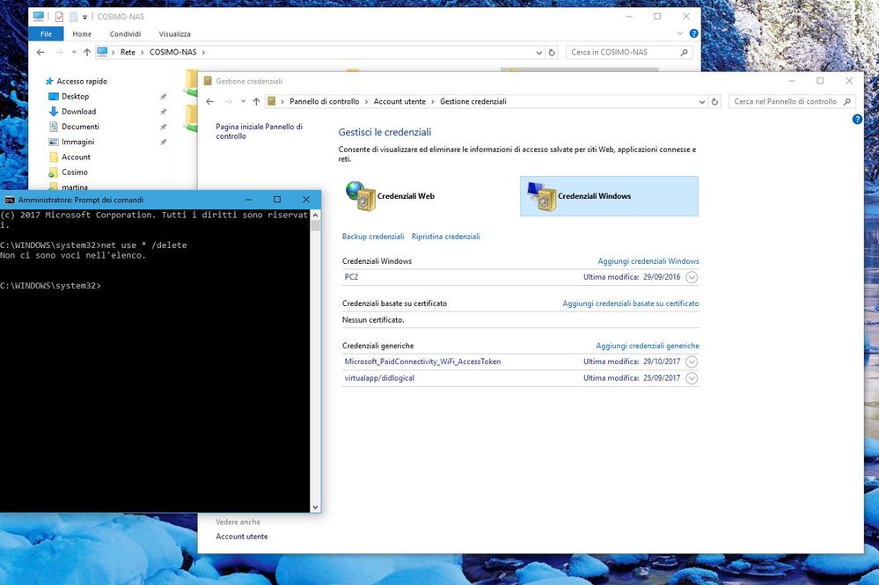Click the Aggiungi credenziali Windows link
Image resolution: width=879 pixels, height=585 pixels.
pos(648,261)
